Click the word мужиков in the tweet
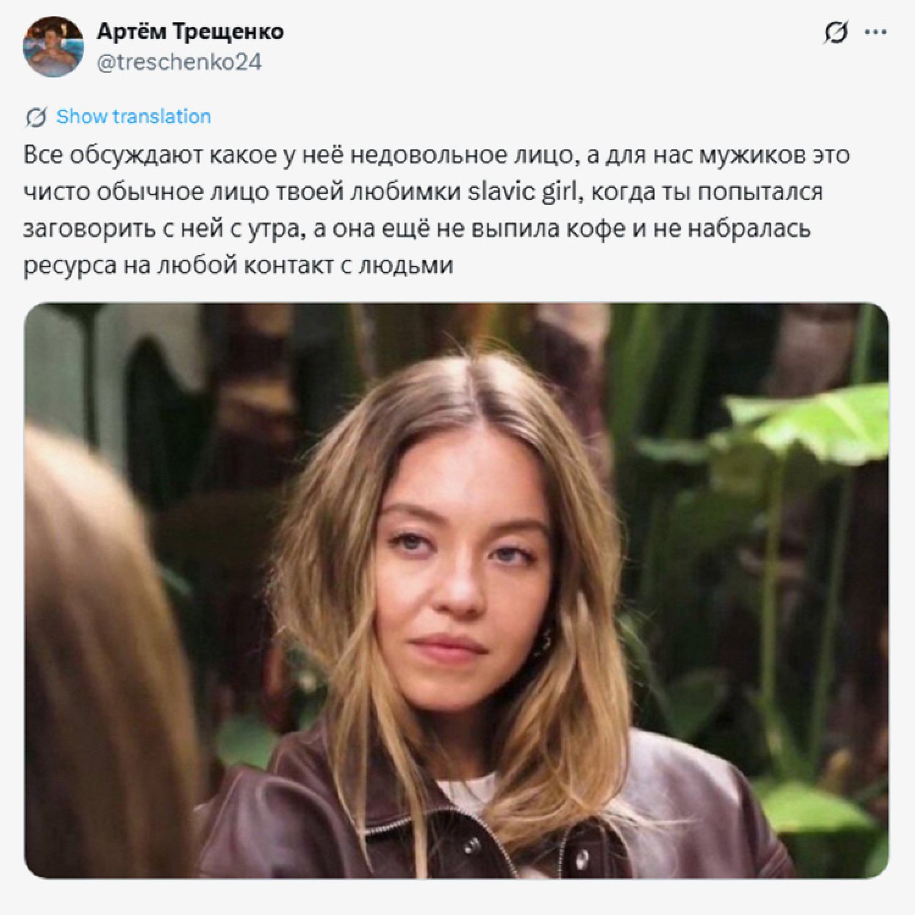Viewport: 915px width, 915px height. [x=752, y=156]
